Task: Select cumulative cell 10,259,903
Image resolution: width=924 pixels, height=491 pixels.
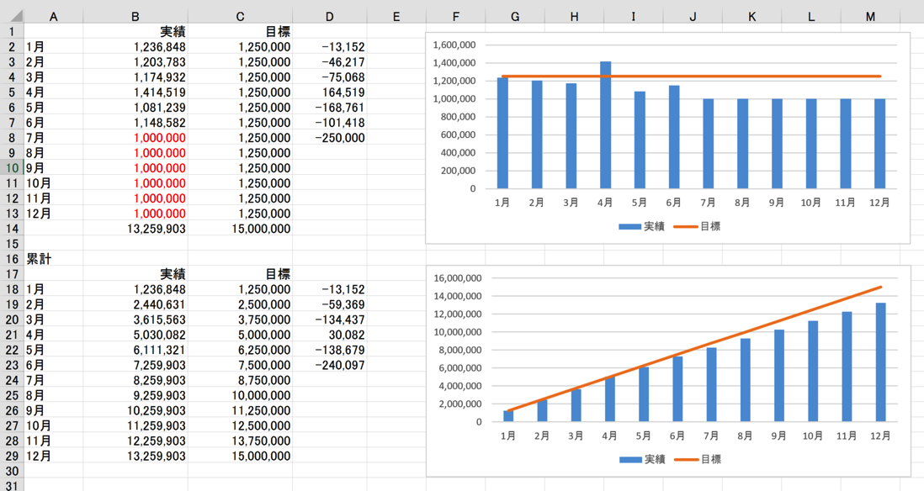Action: click(135, 410)
